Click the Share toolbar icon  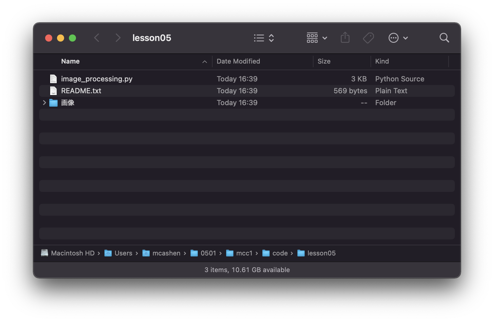[x=345, y=38]
